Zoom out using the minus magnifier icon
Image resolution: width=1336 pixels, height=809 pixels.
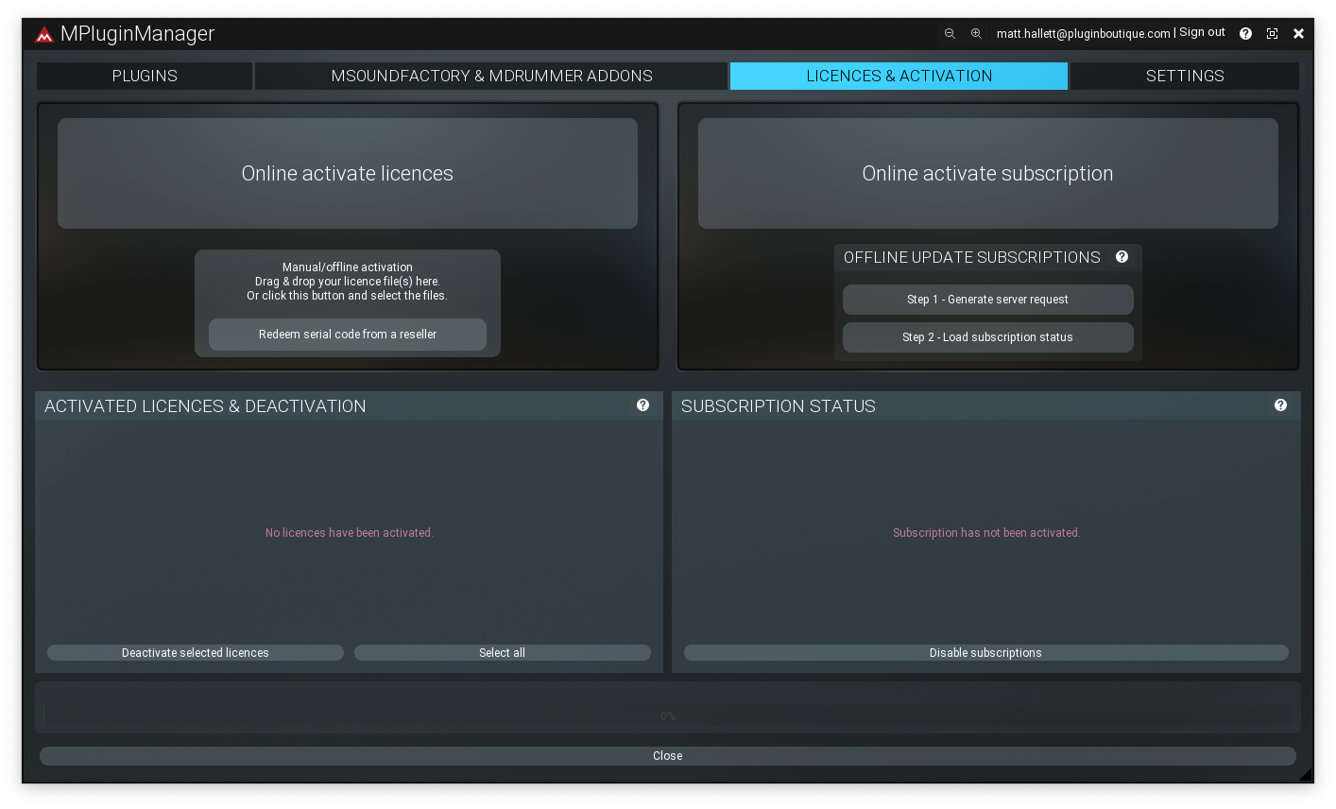tap(950, 33)
